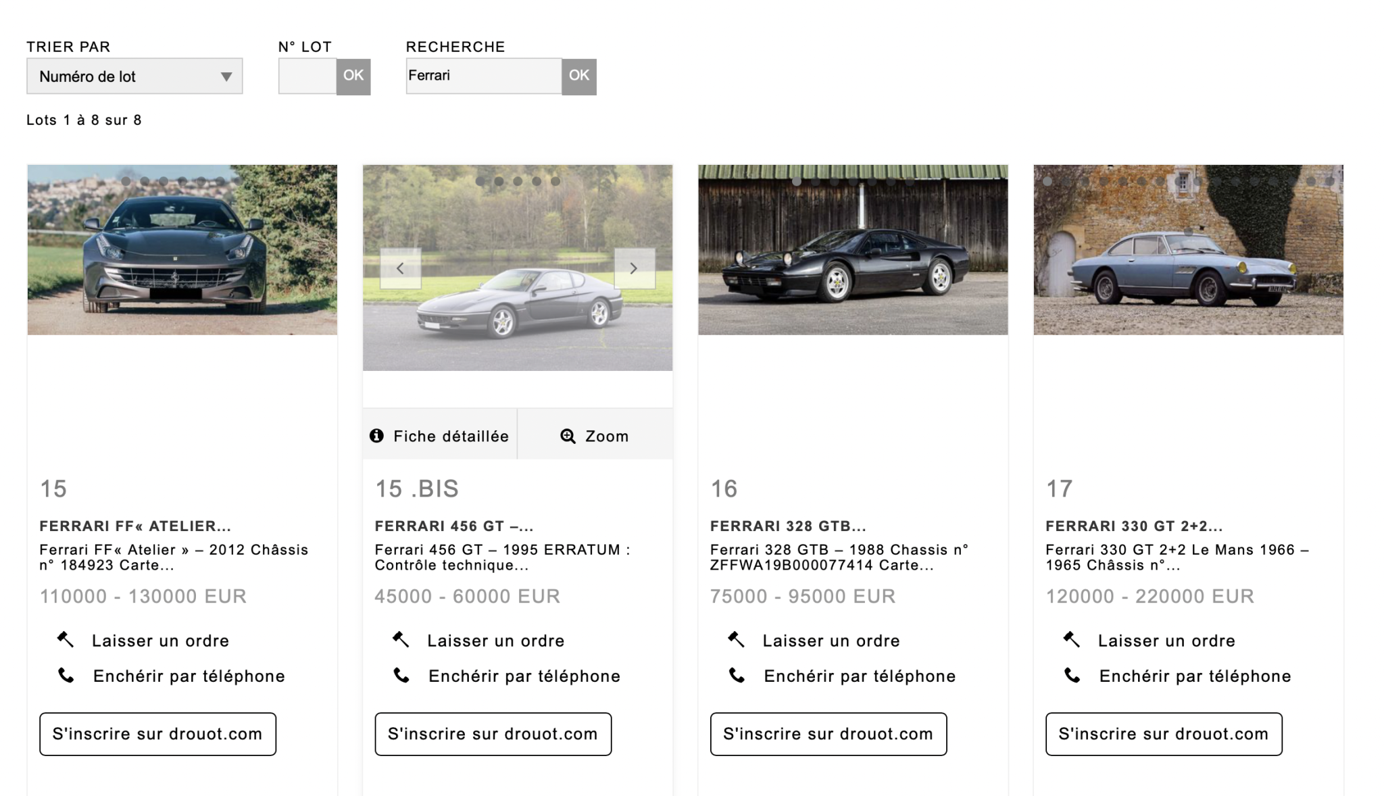Open FERRARI FF« ATELIER... lot title
1384x796 pixels.
(135, 526)
